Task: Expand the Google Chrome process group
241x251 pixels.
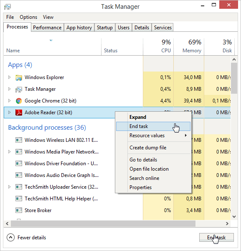Action: (10, 101)
